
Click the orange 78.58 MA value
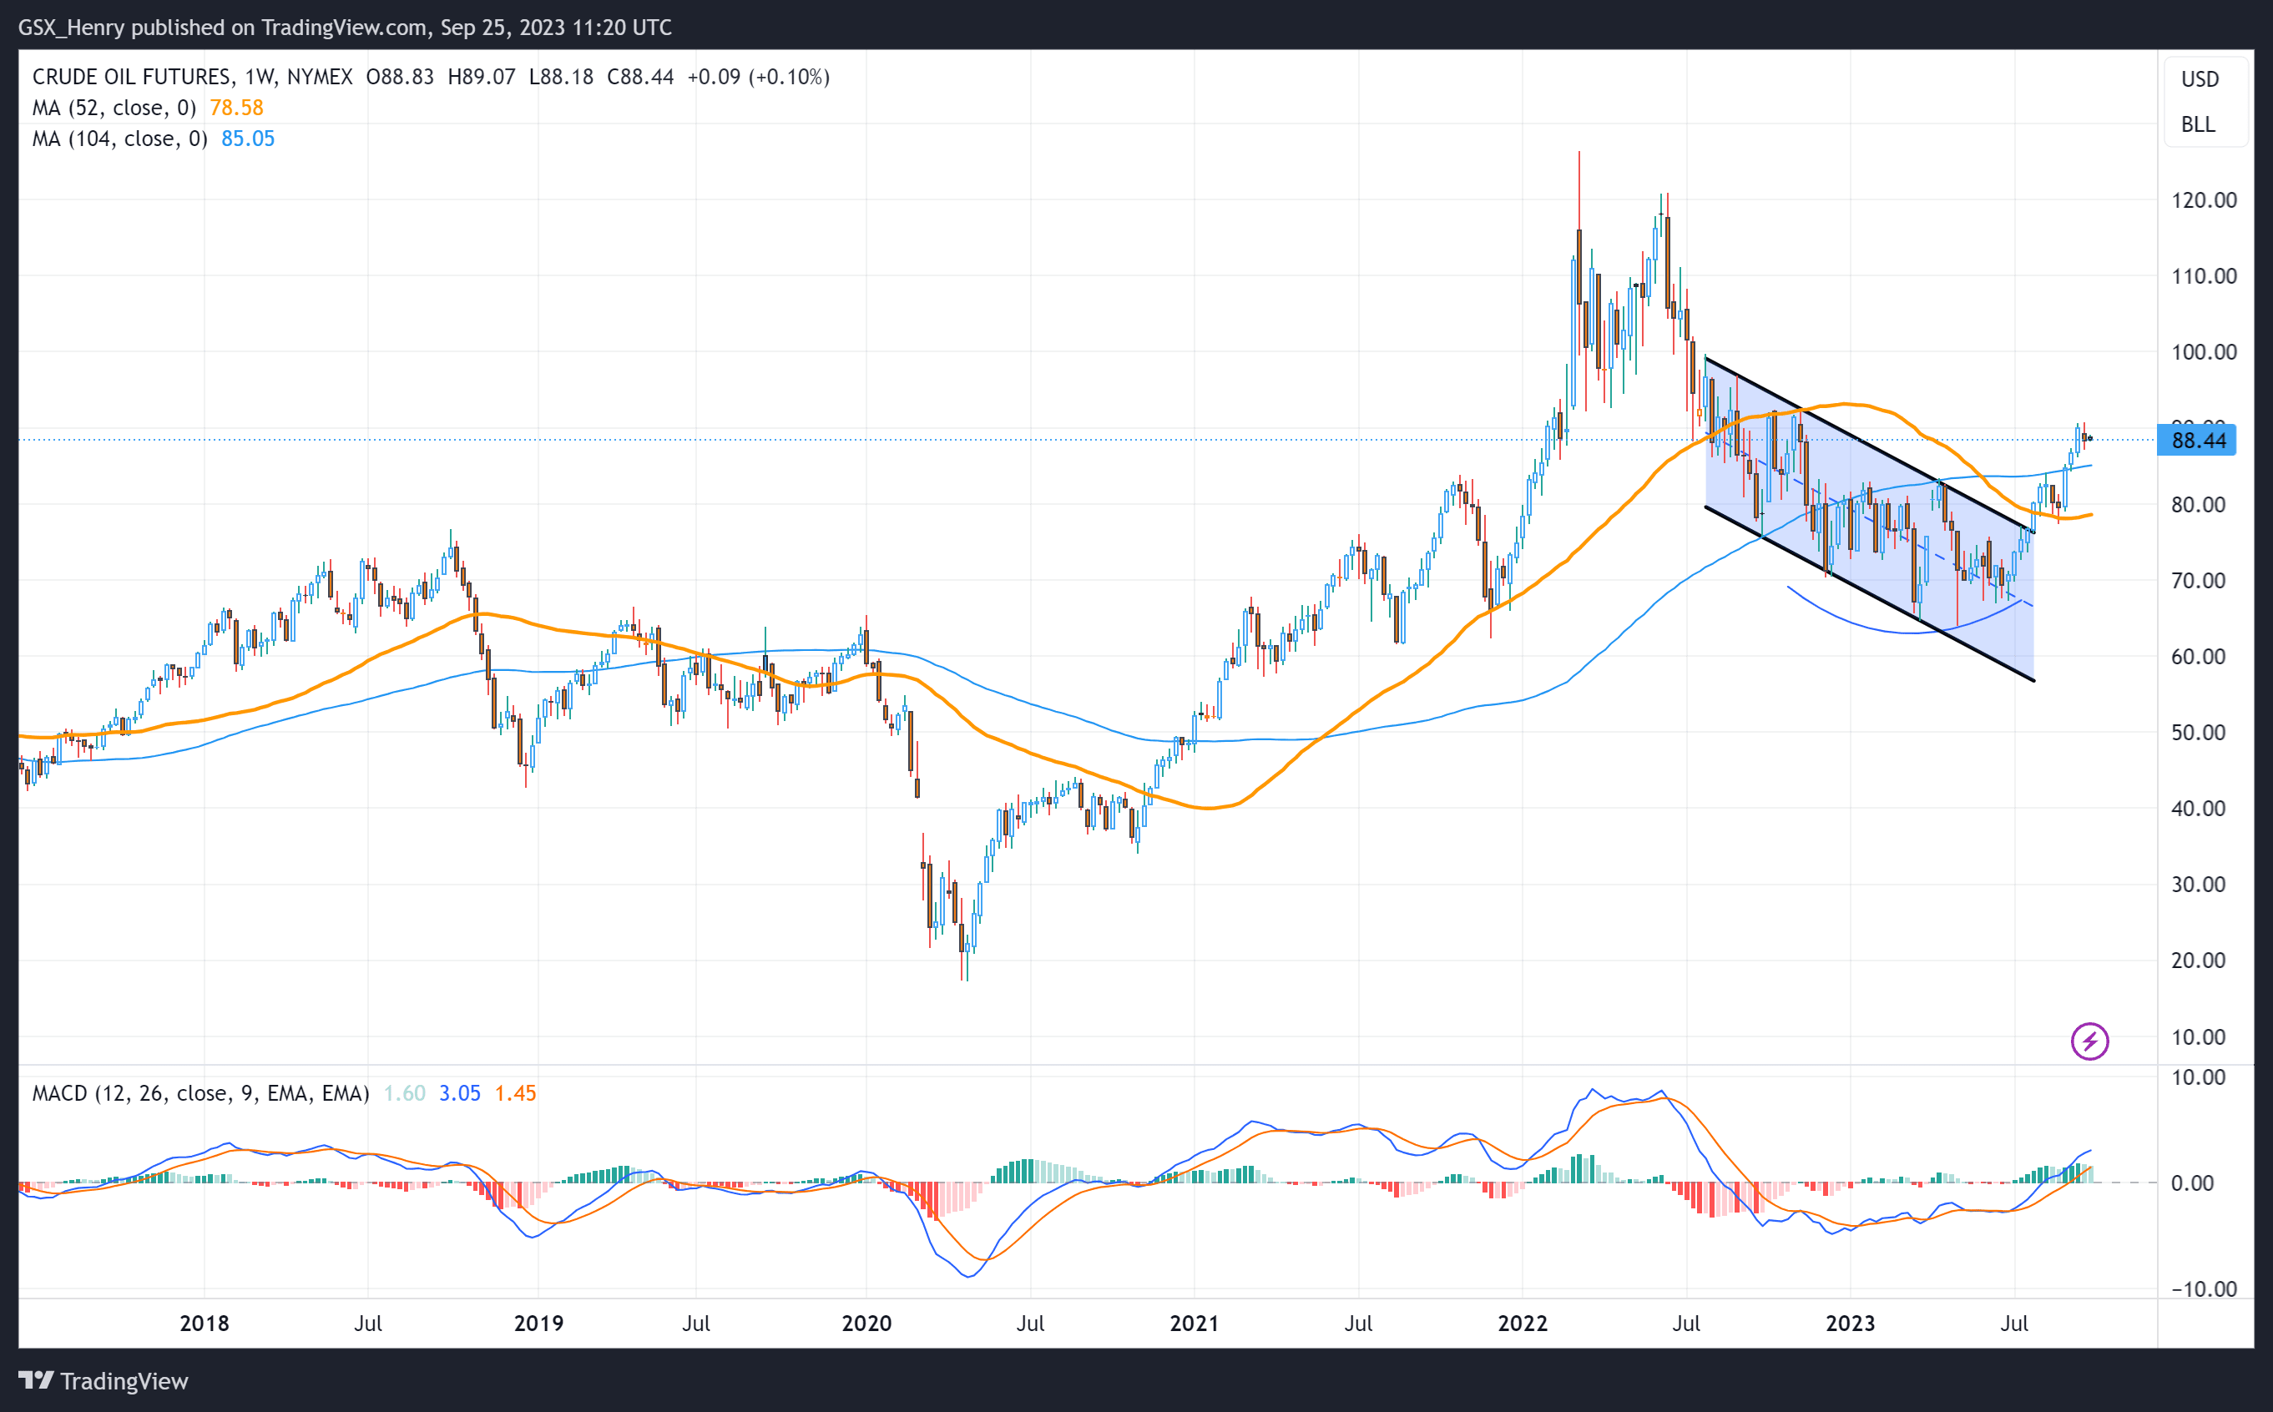(236, 108)
